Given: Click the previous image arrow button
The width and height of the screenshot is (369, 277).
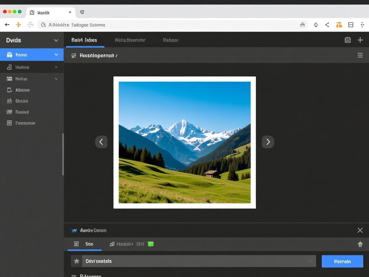Looking at the screenshot, I should (101, 142).
